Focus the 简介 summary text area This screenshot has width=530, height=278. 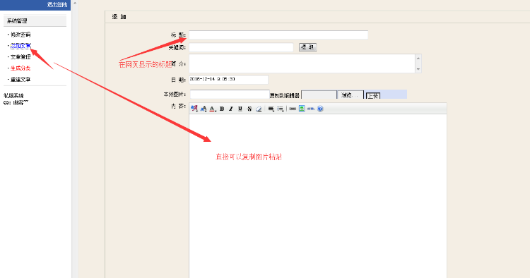tap(302, 64)
